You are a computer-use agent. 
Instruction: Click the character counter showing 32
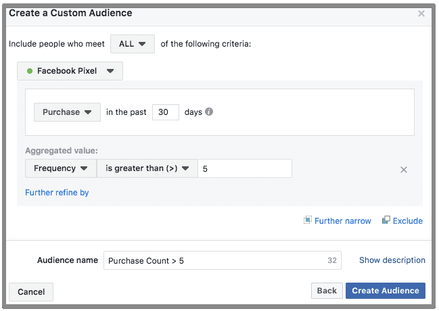(331, 260)
